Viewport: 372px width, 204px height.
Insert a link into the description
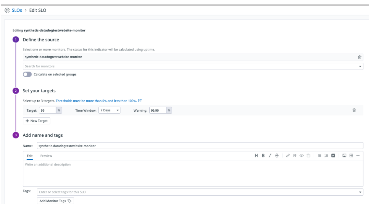pyautogui.click(x=288, y=155)
